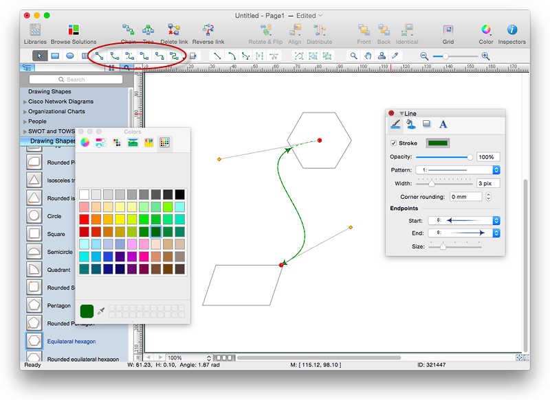Screen dimensions: 550x400
Task: Open the Start endpoint style dropdown
Action: [x=497, y=220]
